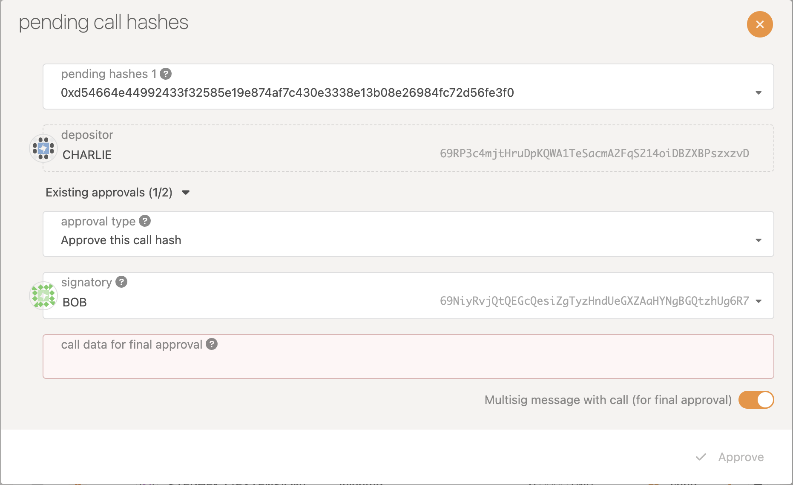Screen dimensions: 793x485
Task: Click the Approve button
Action: tap(730, 457)
